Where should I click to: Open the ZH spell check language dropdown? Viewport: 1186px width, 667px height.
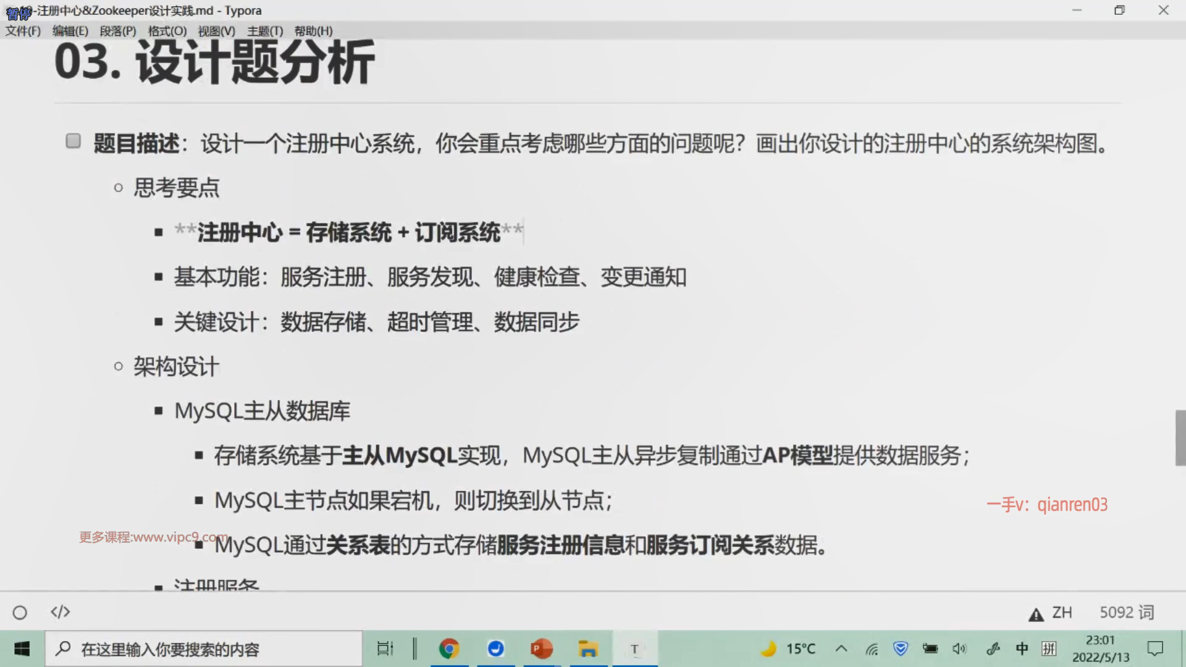1061,612
